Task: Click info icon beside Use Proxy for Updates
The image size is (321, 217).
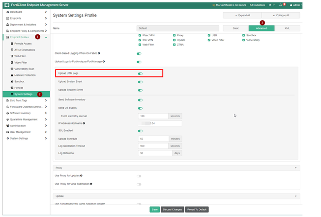Action: click(81, 175)
